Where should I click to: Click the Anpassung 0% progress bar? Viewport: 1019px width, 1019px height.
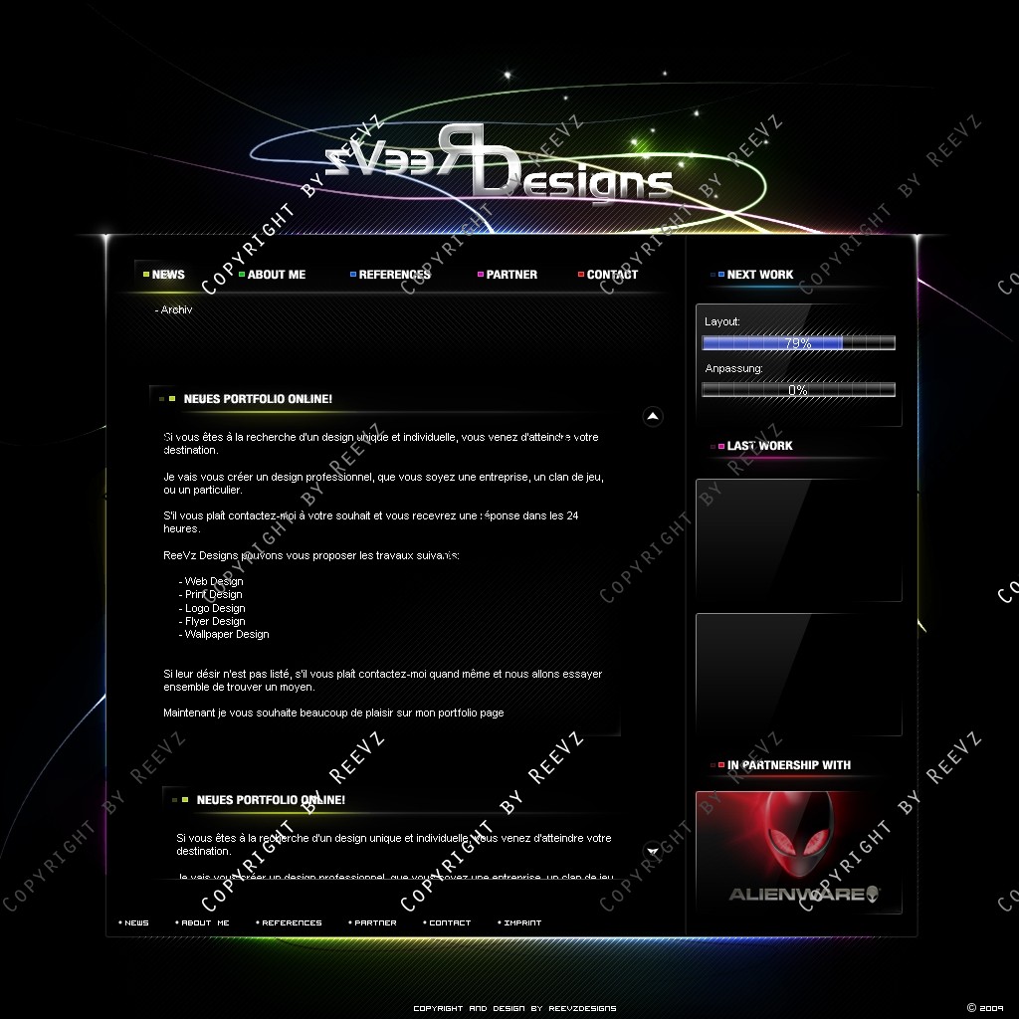[x=798, y=390]
